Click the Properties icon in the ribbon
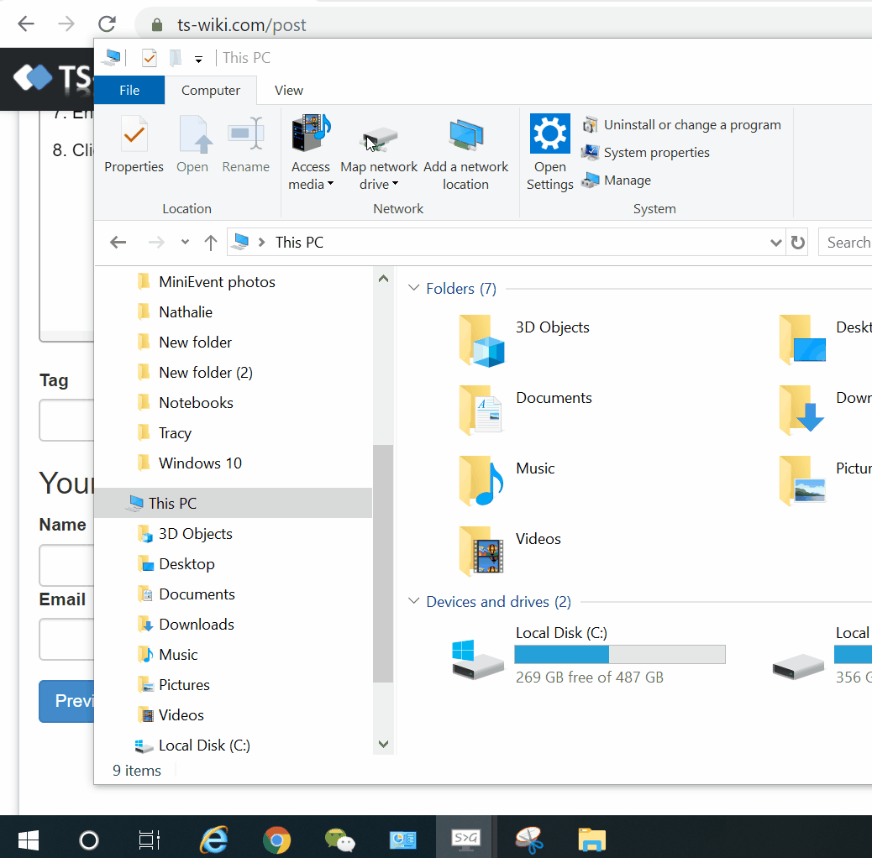Image resolution: width=872 pixels, height=858 pixels. click(134, 134)
